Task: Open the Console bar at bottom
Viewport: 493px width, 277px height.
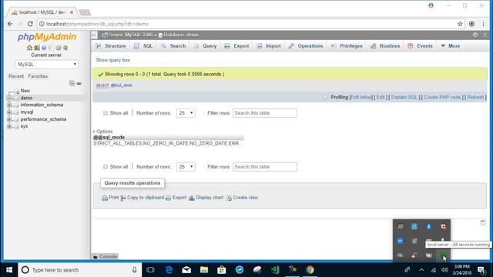Action: 106,256
